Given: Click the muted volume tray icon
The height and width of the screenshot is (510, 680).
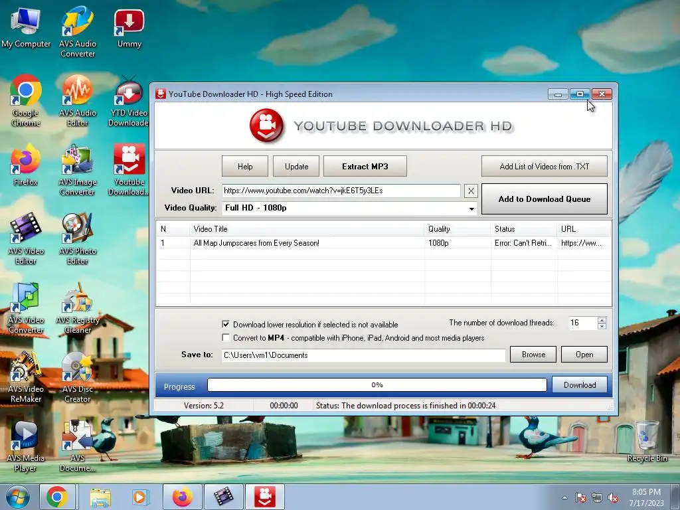Looking at the screenshot, I should tap(613, 498).
